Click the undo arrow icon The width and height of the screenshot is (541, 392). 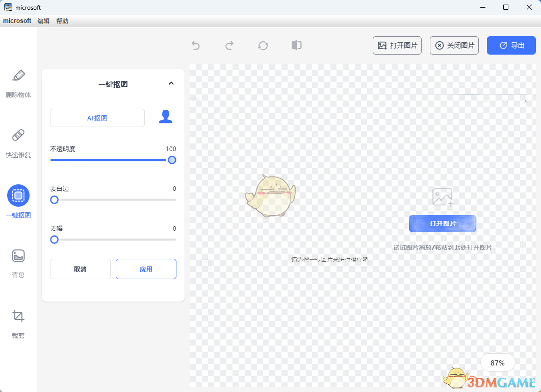(196, 45)
